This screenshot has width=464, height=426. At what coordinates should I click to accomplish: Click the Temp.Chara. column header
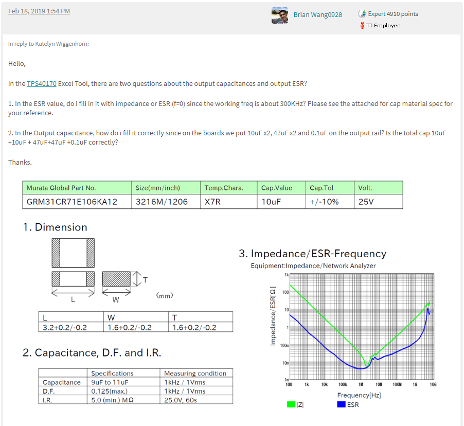pyautogui.click(x=229, y=188)
